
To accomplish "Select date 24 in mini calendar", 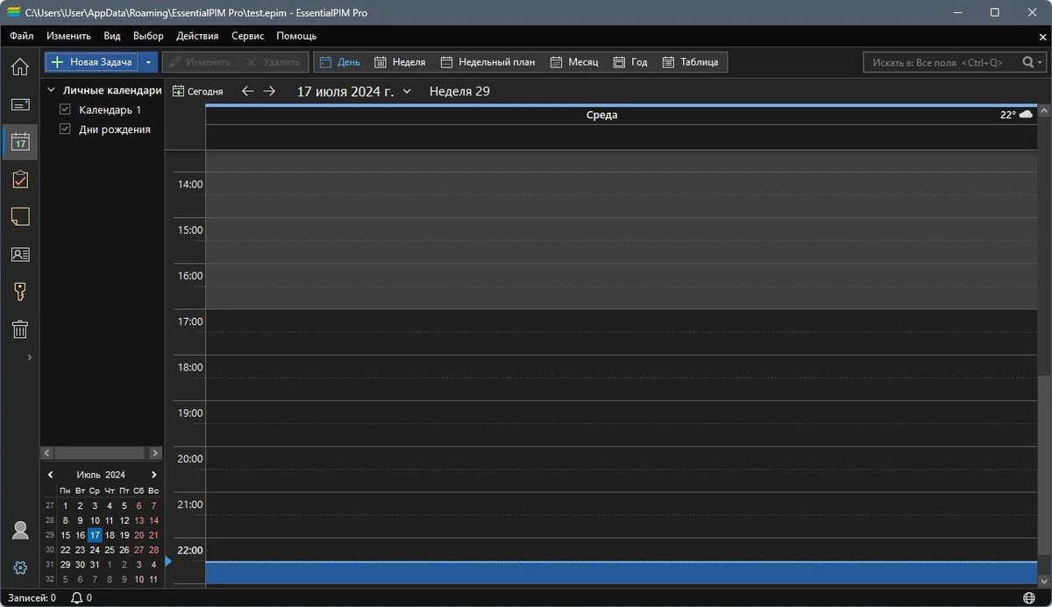I will (x=95, y=550).
